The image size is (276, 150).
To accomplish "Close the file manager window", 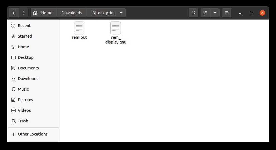I will coord(262,13).
